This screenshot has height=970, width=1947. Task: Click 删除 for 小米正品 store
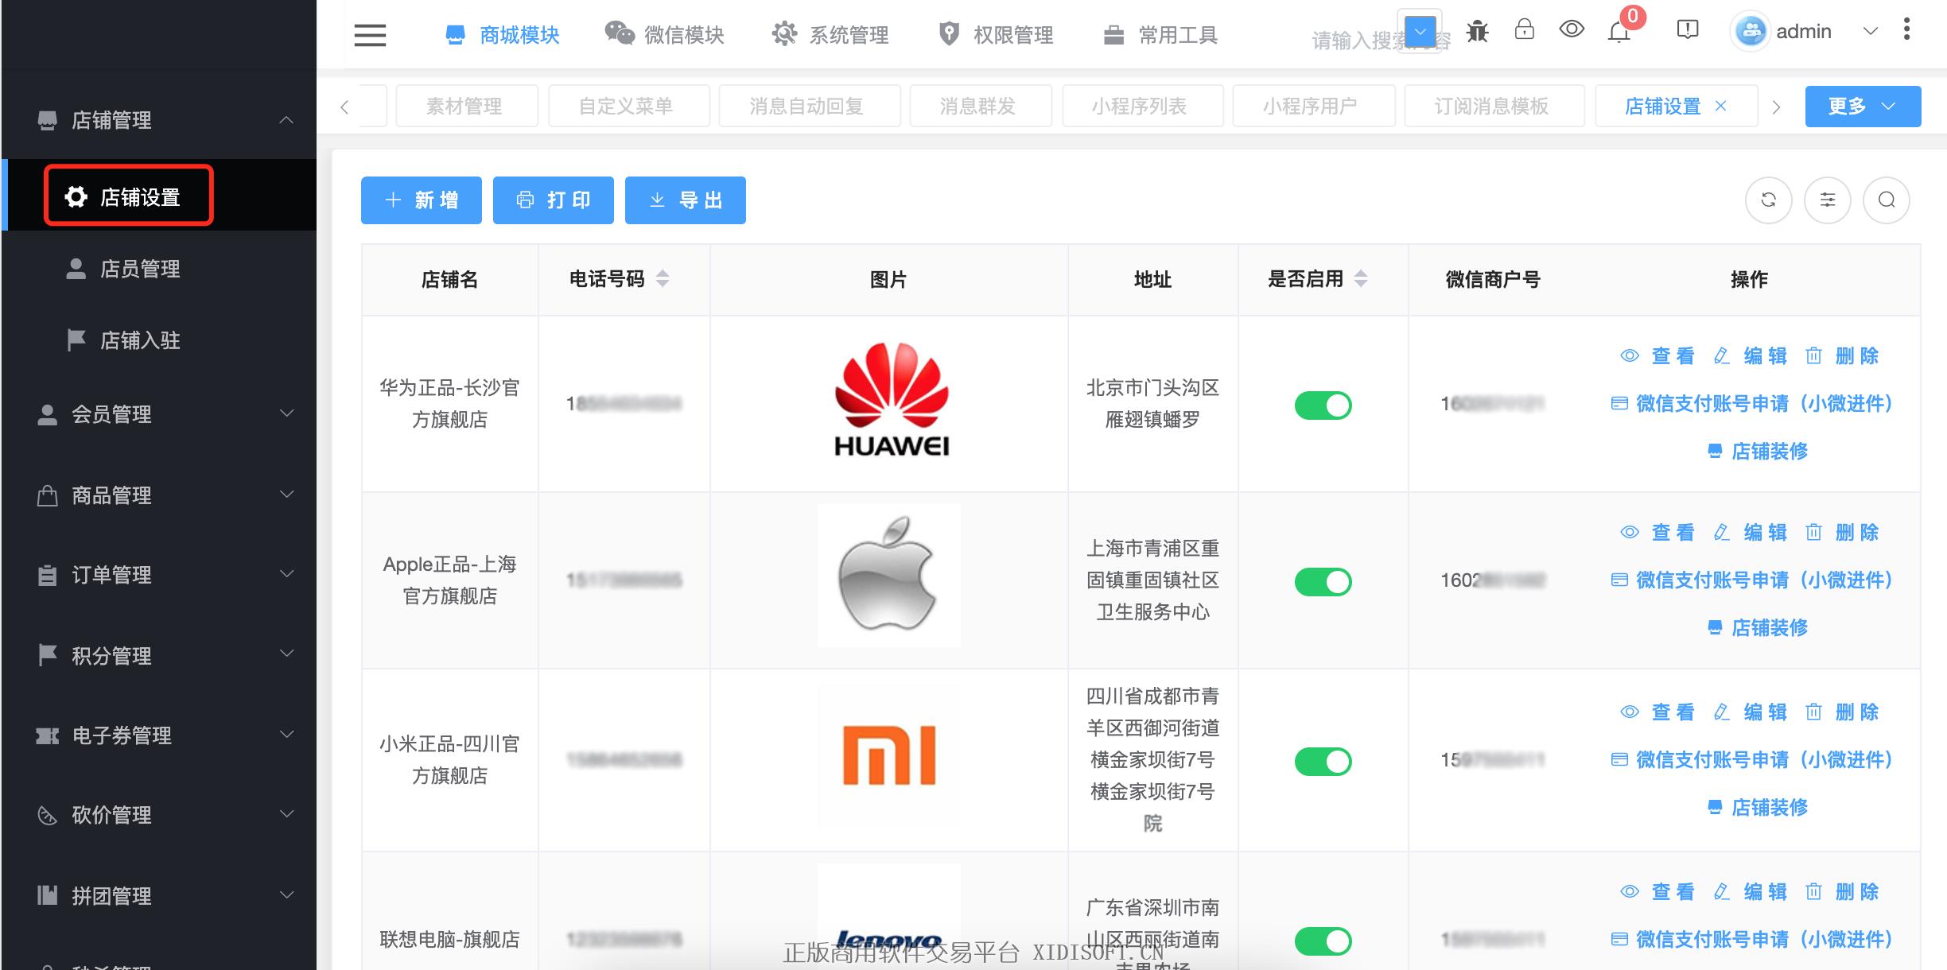click(x=1842, y=712)
